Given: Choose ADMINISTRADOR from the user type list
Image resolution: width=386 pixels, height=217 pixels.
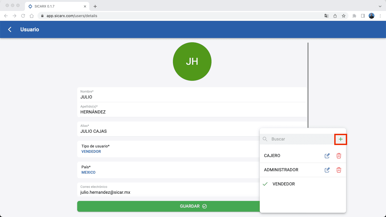Looking at the screenshot, I should point(281,170).
